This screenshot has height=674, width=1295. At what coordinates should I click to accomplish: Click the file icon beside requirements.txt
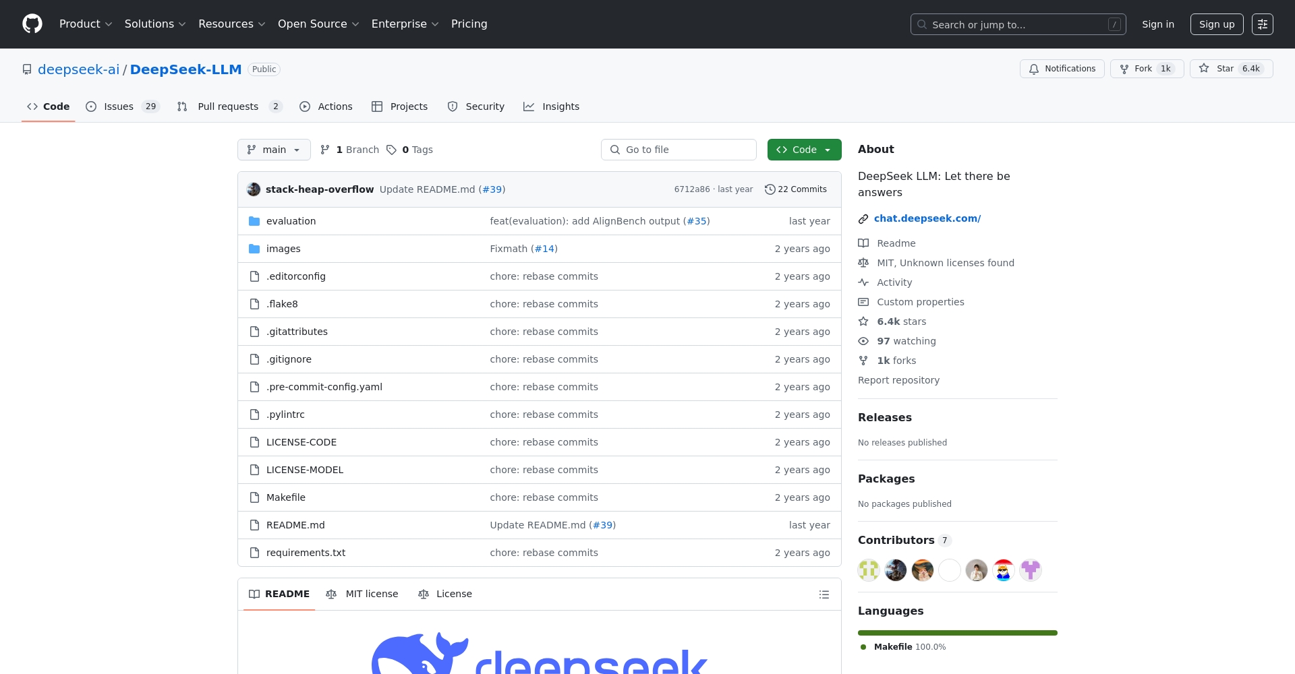coord(254,553)
